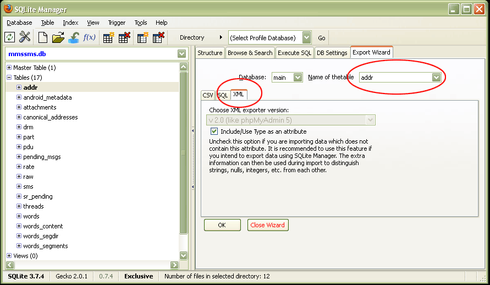Click the arrow beside the Directory label
The image size is (490, 285).
coord(221,37)
